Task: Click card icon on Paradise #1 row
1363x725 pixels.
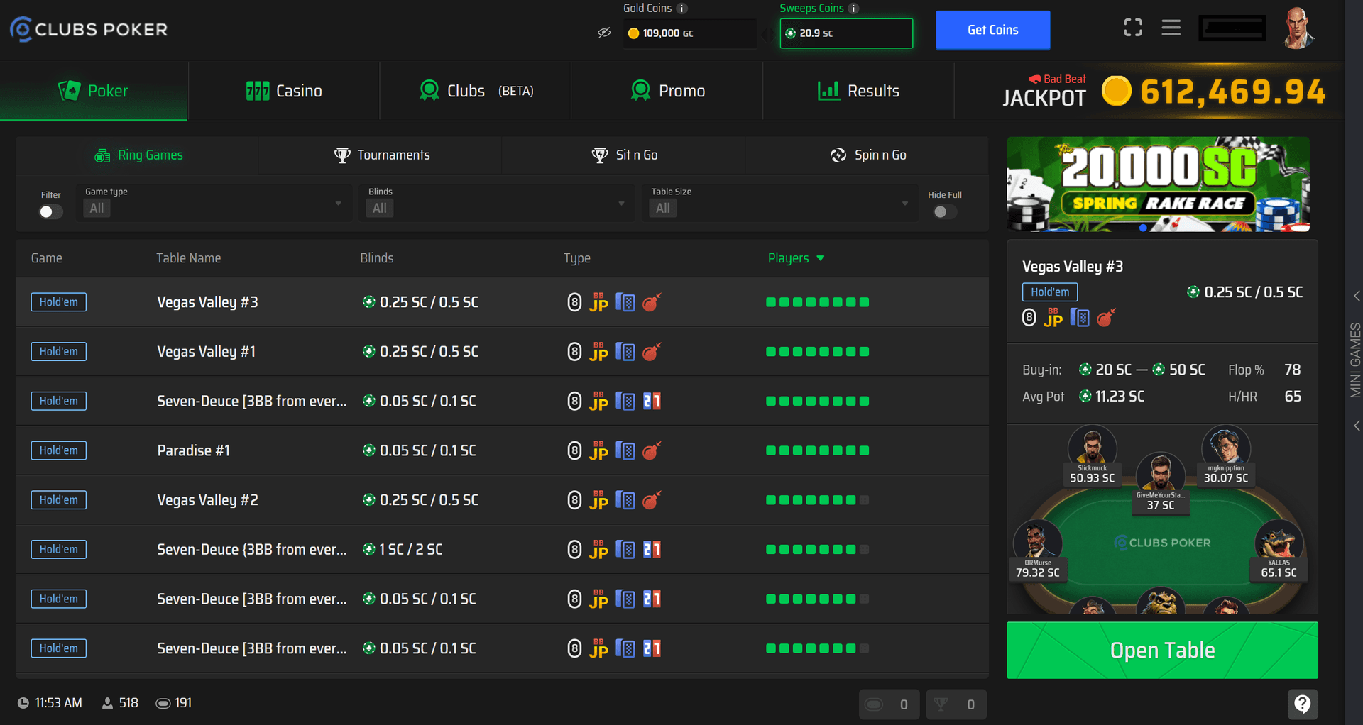Action: 625,450
